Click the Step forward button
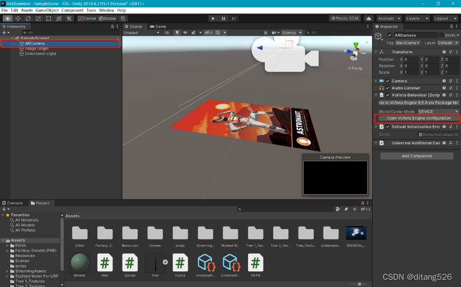Image resolution: width=461 pixels, height=287 pixels. pyautogui.click(x=233, y=19)
